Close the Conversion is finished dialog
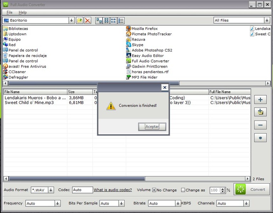Image resolution: width=273 pixels, height=213 pixels. [165, 87]
